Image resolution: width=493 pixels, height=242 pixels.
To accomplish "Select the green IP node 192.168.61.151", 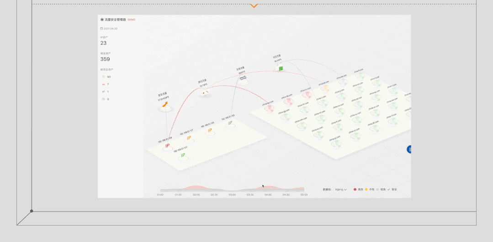I will [183, 155].
